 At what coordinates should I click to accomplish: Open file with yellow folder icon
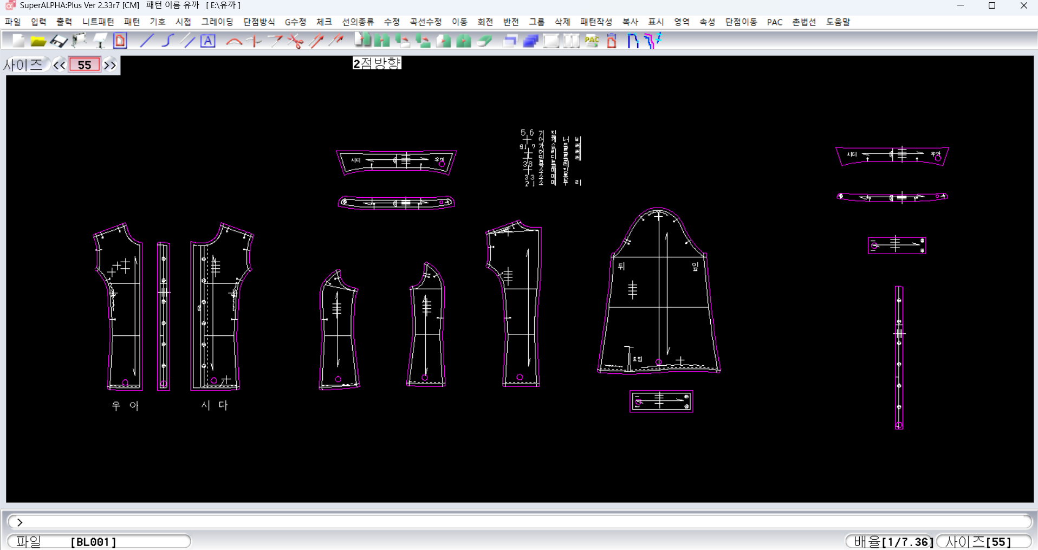tap(38, 41)
